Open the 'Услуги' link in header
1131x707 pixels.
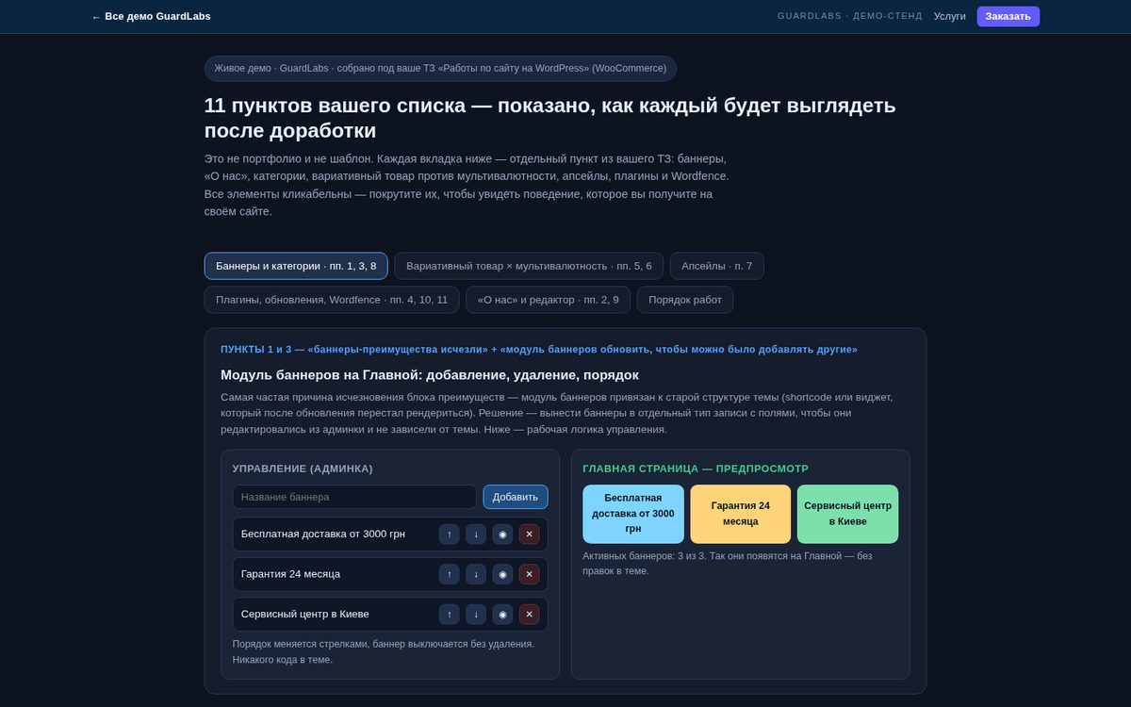[x=950, y=16]
